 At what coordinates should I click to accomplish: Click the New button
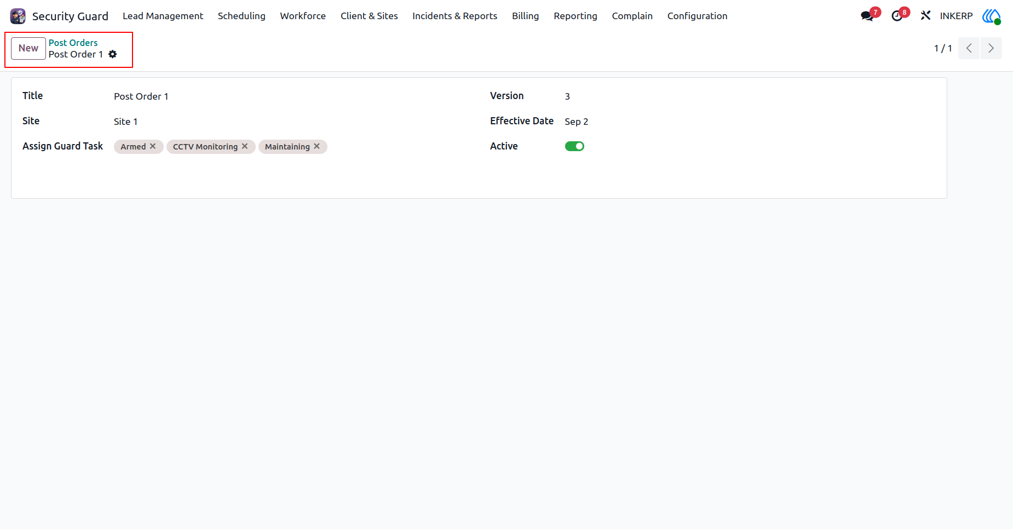28,48
